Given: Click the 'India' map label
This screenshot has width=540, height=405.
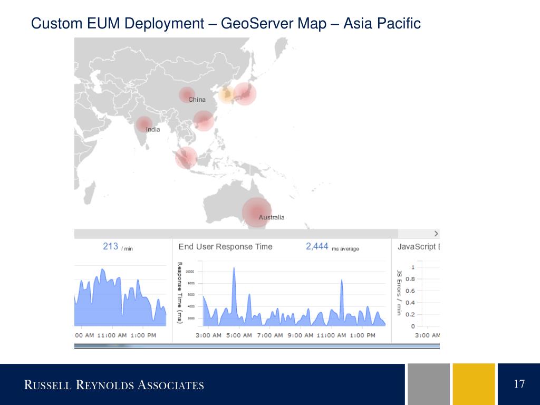Looking at the screenshot, I should click(x=153, y=130).
